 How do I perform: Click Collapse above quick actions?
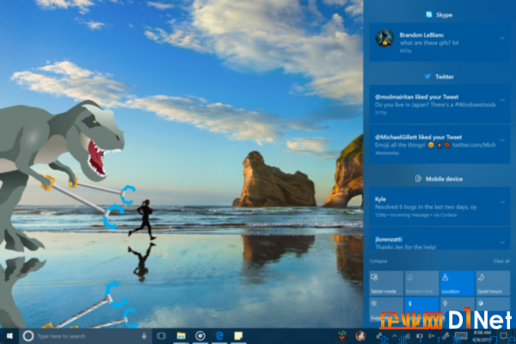tap(378, 261)
